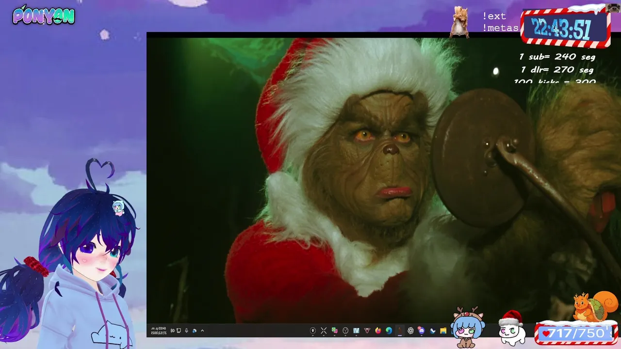The width and height of the screenshot is (621, 349).
Task: Click the Ponyon logo
Action: 44,16
